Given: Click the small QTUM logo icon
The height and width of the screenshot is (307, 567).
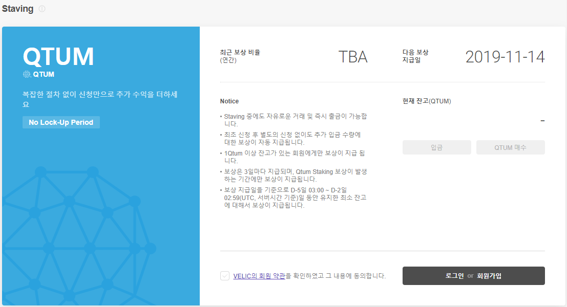Looking at the screenshot, I should click(27, 74).
